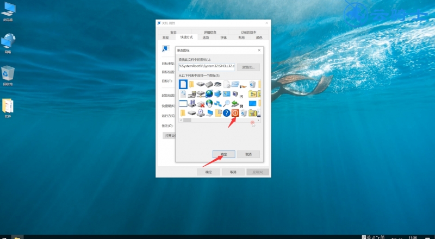
Task: Click the icon list right scroll arrow
Action: click(x=258, y=121)
